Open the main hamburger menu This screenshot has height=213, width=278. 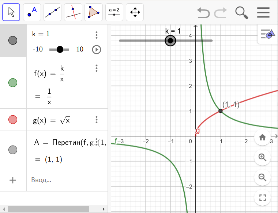pos(263,12)
